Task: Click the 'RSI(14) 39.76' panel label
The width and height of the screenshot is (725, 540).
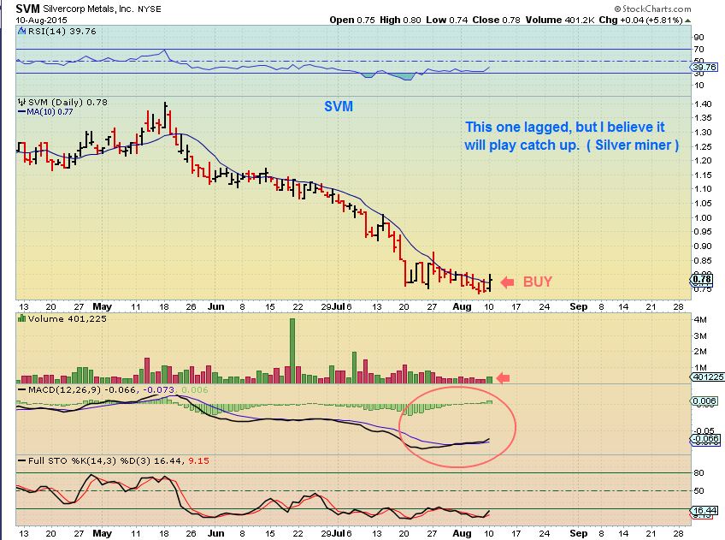Action: pyautogui.click(x=62, y=32)
